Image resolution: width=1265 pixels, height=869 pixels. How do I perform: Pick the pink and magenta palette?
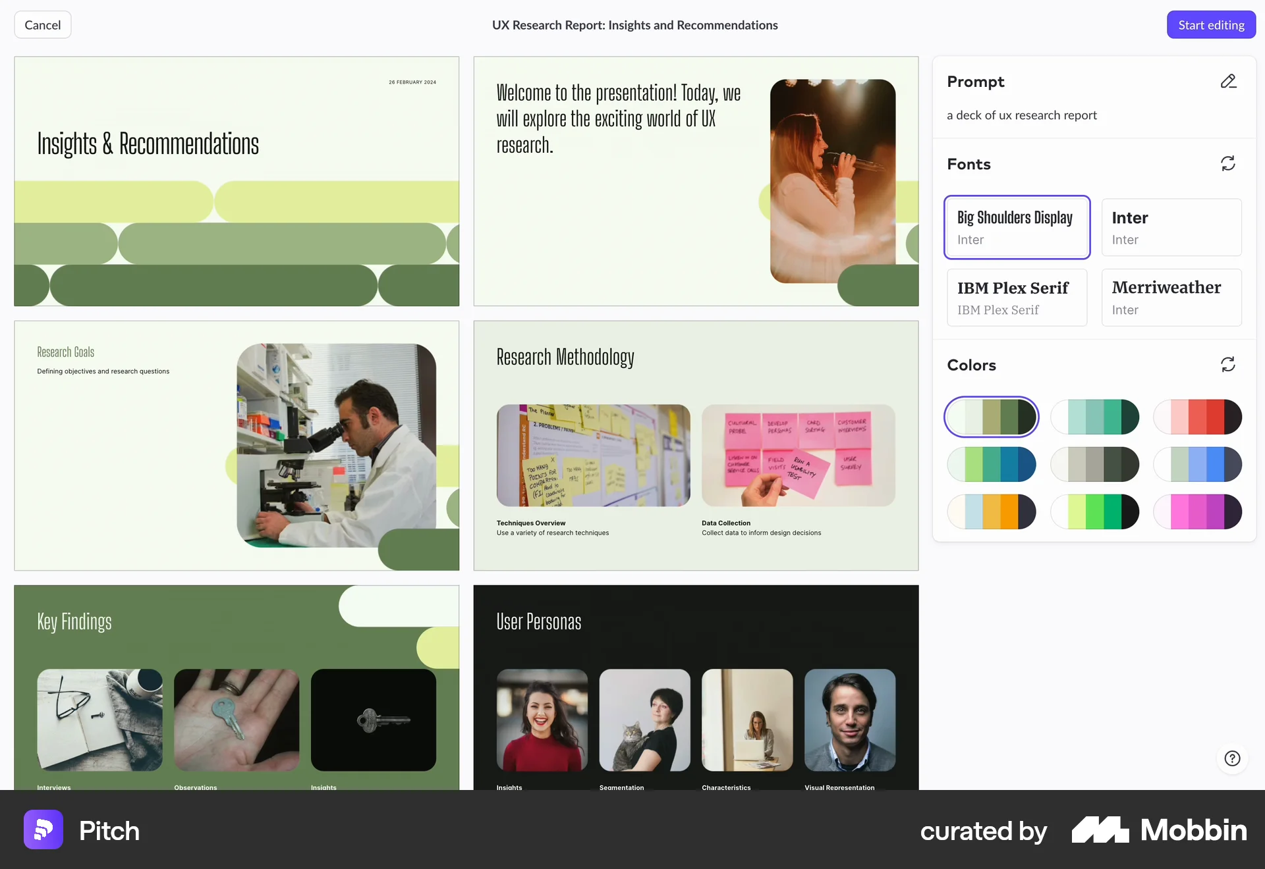[1198, 512]
